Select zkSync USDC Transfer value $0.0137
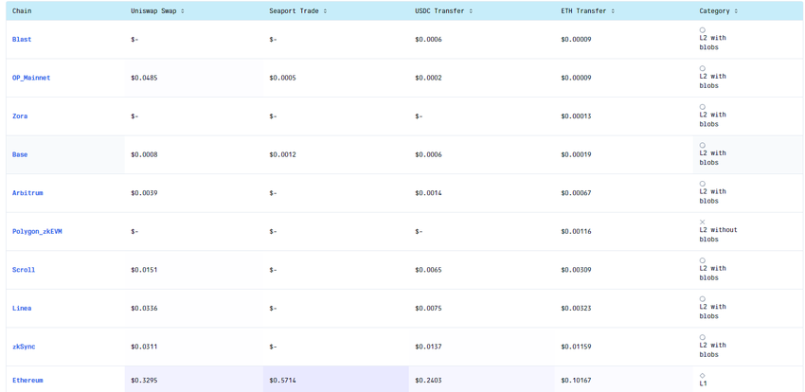805x392 pixels. tap(428, 347)
